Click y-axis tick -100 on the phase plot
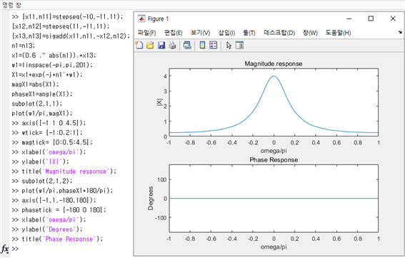The height and width of the screenshot is (258, 405). point(161,218)
